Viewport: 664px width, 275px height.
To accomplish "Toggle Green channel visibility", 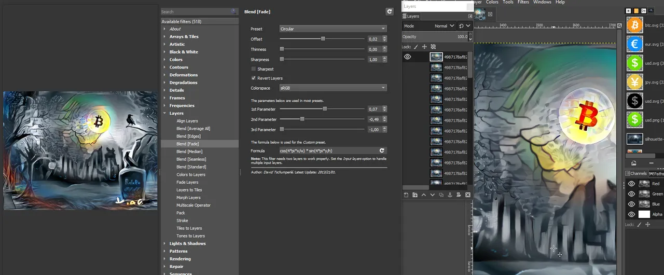I will tap(631, 194).
